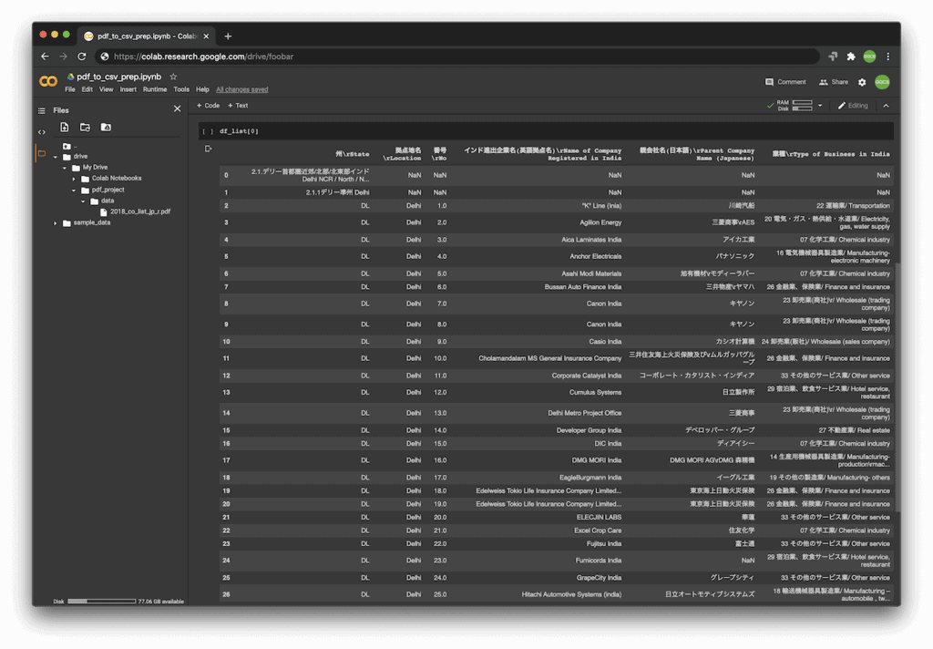933x649 pixels.
Task: Click the notebook title pdf_to_csv_prep.ipynb
Action: (x=119, y=77)
